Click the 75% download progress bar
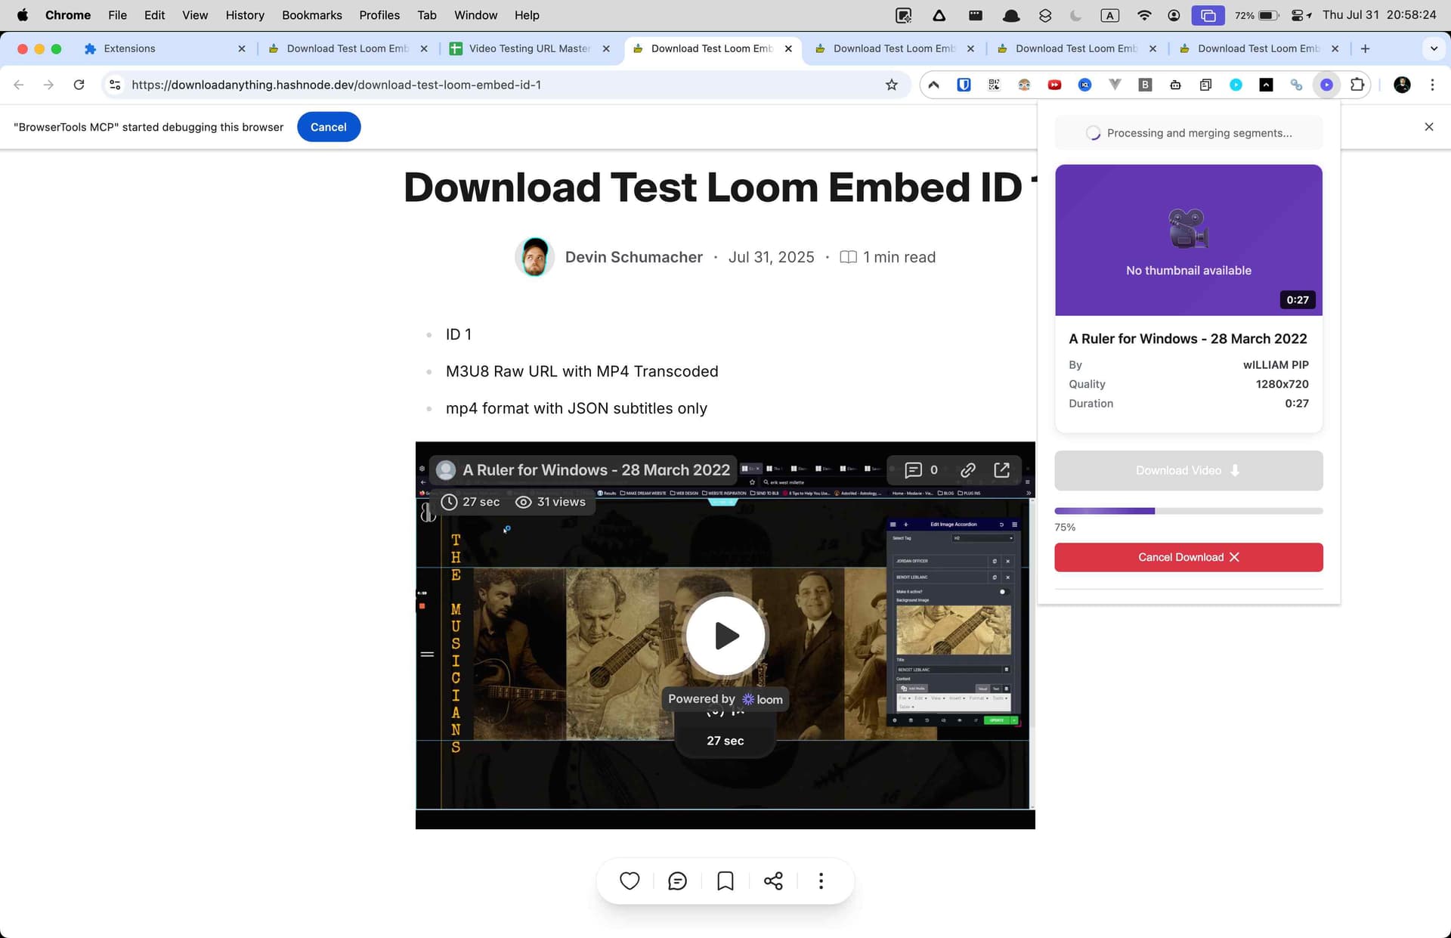This screenshot has width=1451, height=938. [x=1188, y=510]
